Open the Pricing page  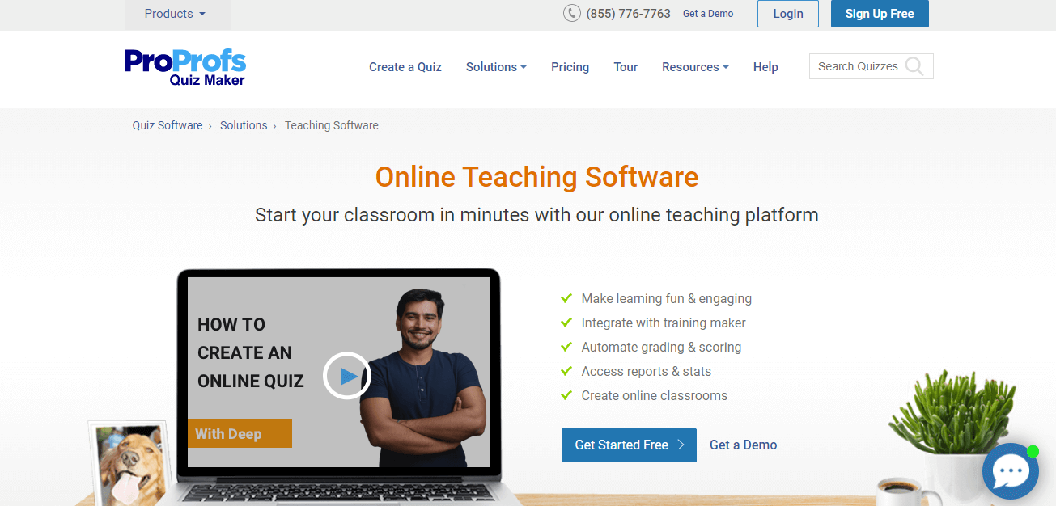[x=570, y=67]
